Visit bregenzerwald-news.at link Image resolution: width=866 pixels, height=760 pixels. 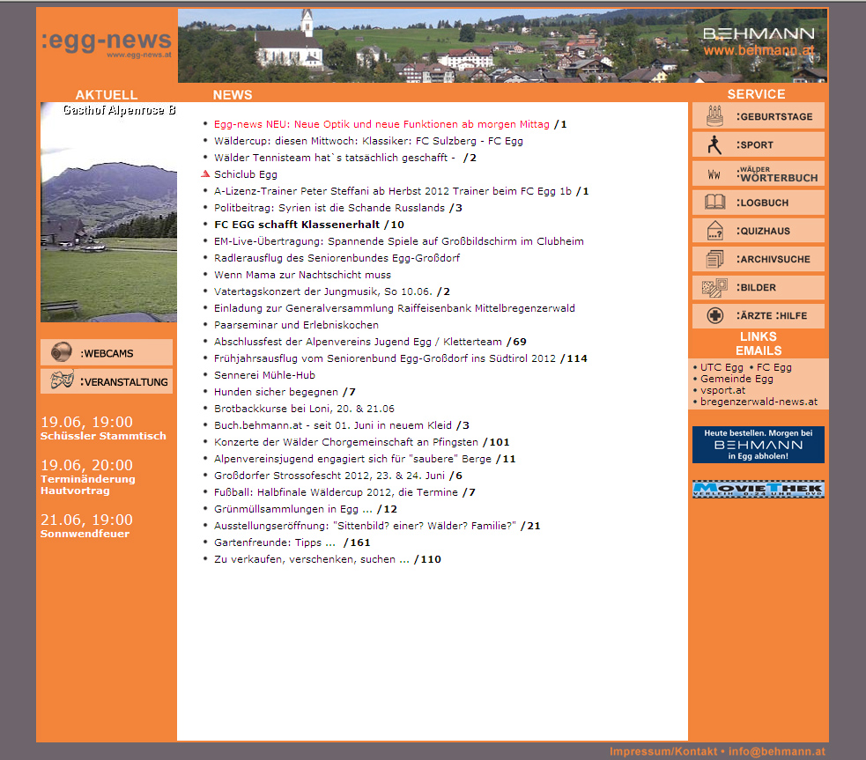click(759, 402)
